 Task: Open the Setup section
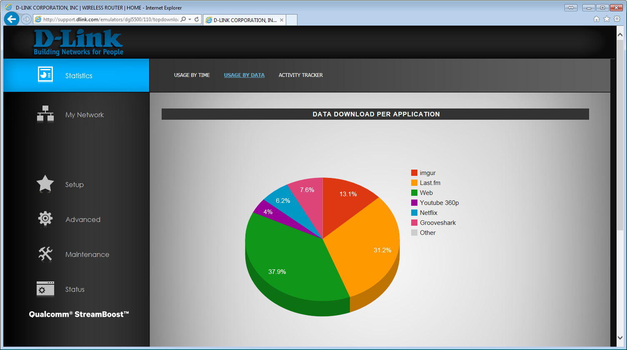pos(75,185)
